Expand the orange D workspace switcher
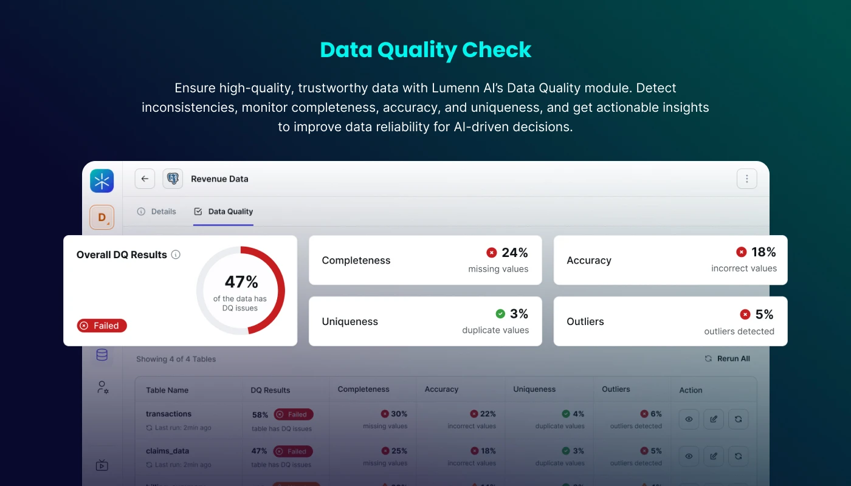Screen dimensions: 851x486 [x=102, y=217]
